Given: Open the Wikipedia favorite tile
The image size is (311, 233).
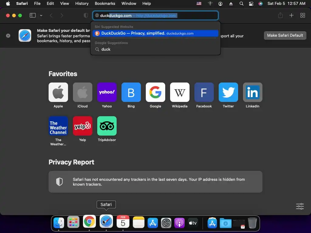Looking at the screenshot, I should pyautogui.click(x=180, y=92).
